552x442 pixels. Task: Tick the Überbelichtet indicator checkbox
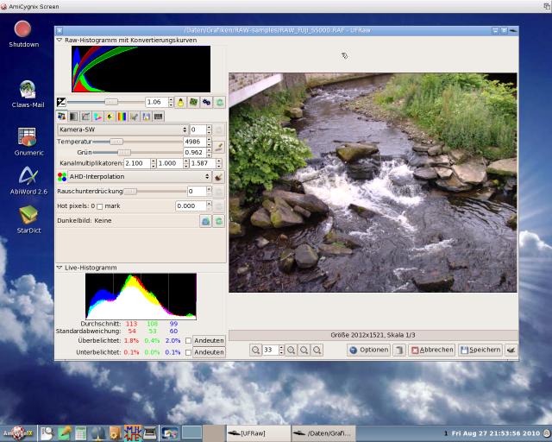point(189,340)
